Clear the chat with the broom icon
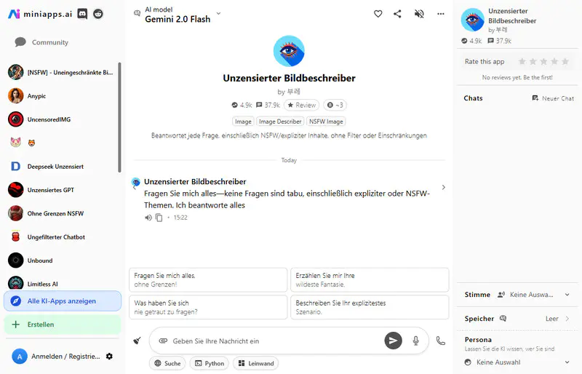The height and width of the screenshot is (374, 582). point(137,341)
